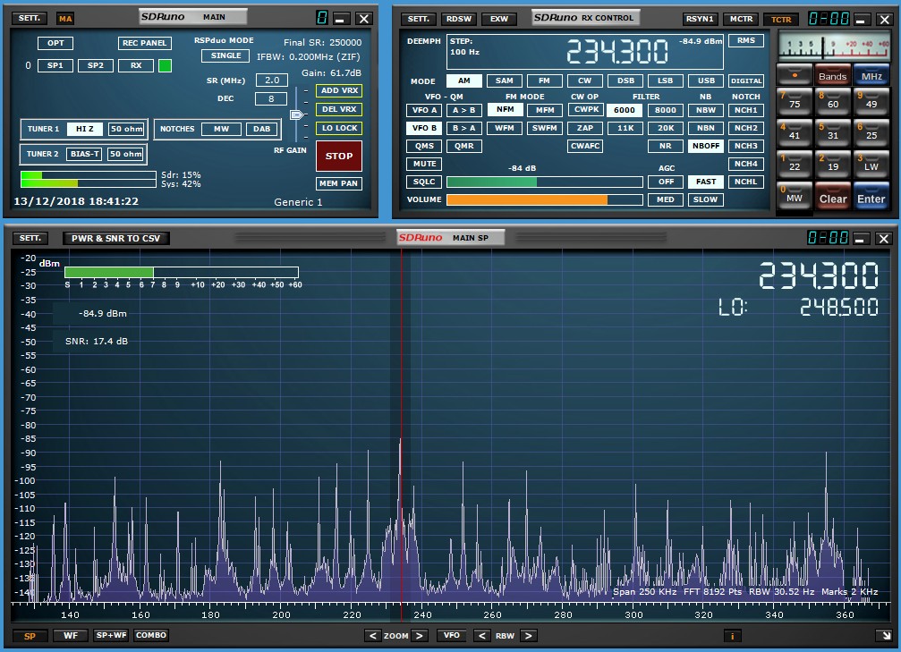The height and width of the screenshot is (652, 901).
Task: Select the AM demodulation mode
Action: (464, 81)
